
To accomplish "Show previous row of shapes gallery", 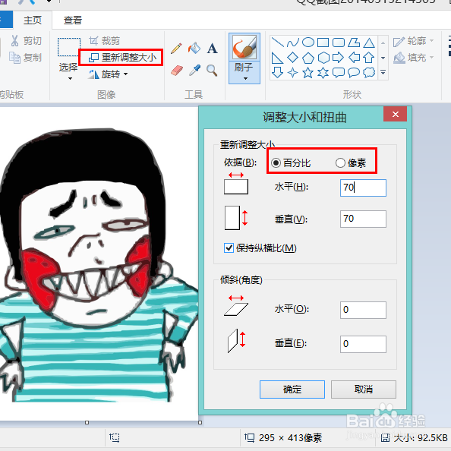I will click(x=383, y=43).
